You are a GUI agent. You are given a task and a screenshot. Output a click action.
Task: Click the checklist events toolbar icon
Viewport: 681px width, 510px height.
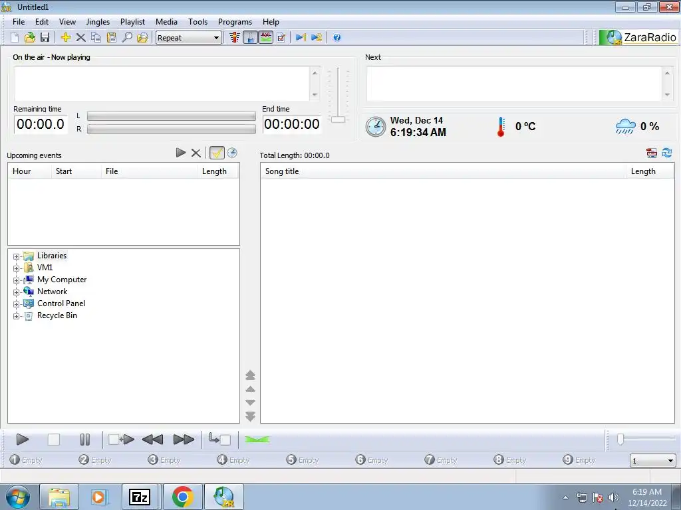click(x=281, y=38)
